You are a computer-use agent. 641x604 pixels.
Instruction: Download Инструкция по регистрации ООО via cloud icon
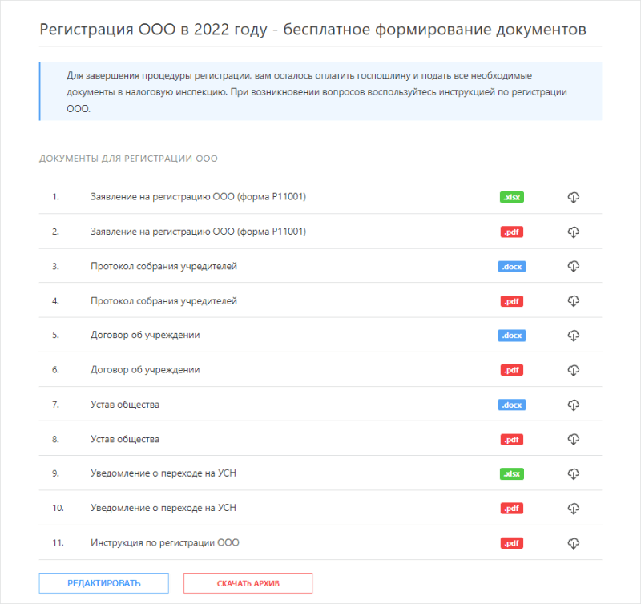pyautogui.click(x=574, y=543)
